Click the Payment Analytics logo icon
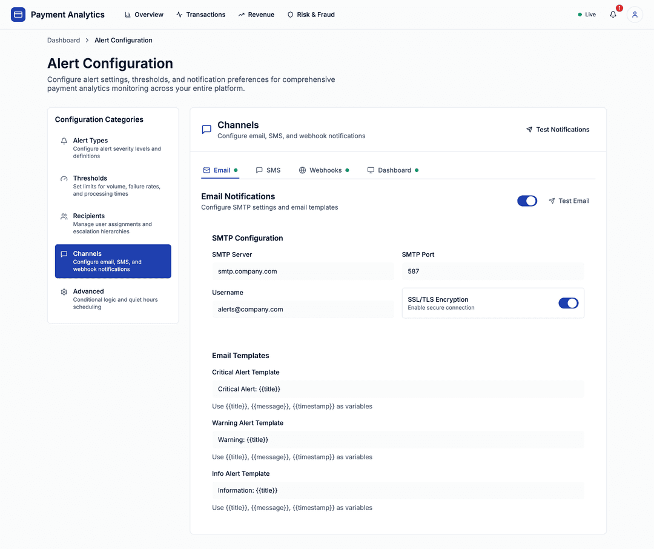The width and height of the screenshot is (654, 549). 18,14
